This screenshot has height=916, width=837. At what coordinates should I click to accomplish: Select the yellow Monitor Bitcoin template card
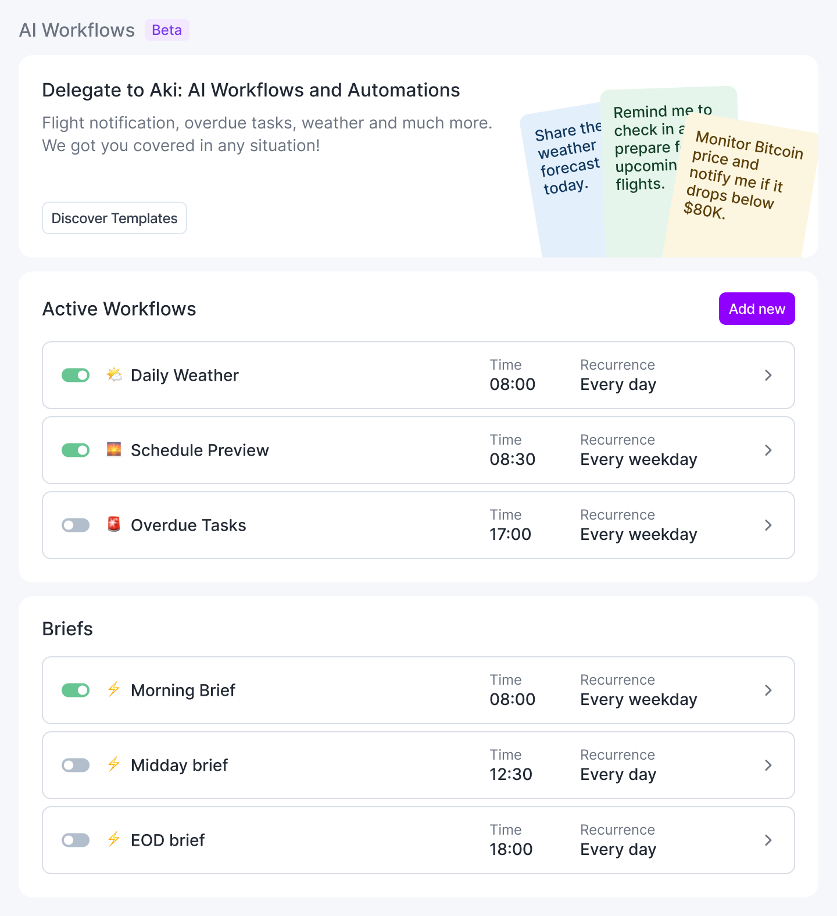(741, 192)
